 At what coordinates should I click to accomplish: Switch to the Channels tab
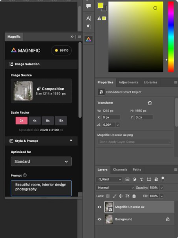120,169
